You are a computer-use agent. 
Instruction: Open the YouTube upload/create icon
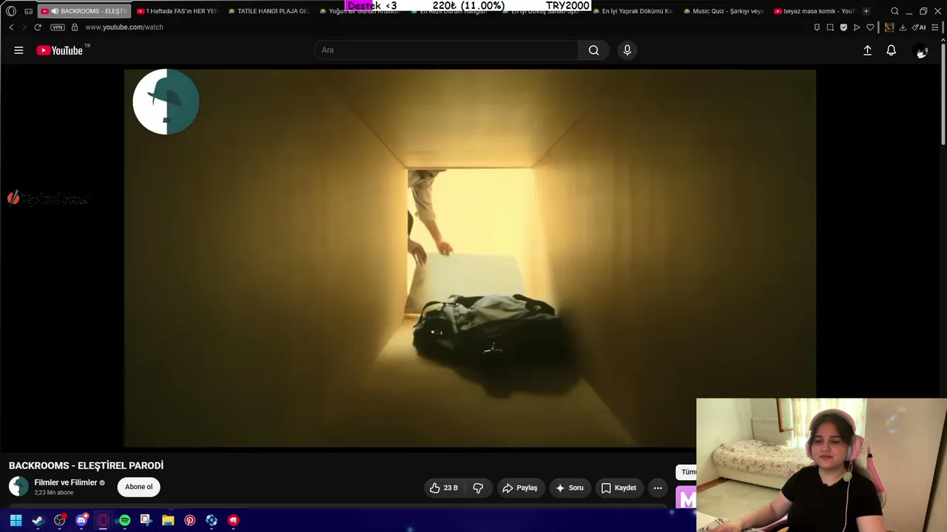click(867, 50)
